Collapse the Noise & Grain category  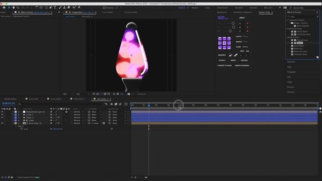coord(287,37)
